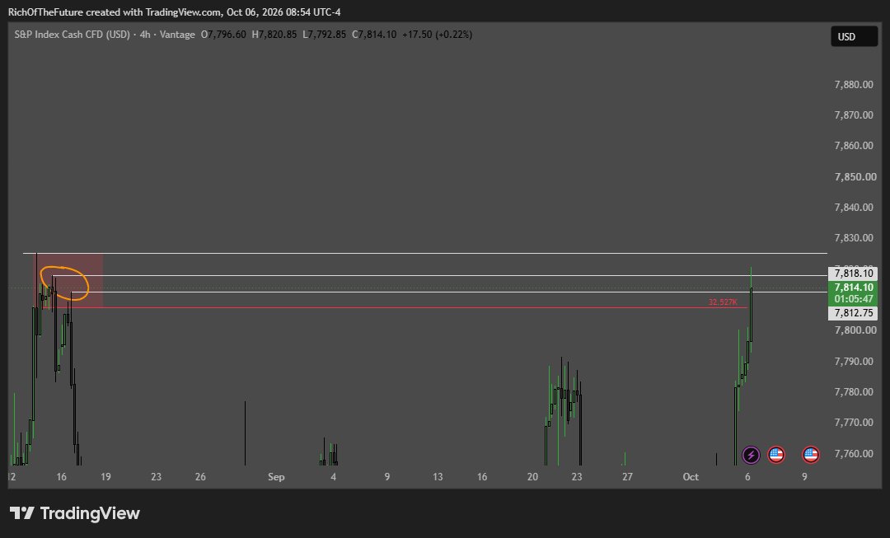Click the 26 date label on the time axis
The height and width of the screenshot is (538, 890).
[x=200, y=477]
